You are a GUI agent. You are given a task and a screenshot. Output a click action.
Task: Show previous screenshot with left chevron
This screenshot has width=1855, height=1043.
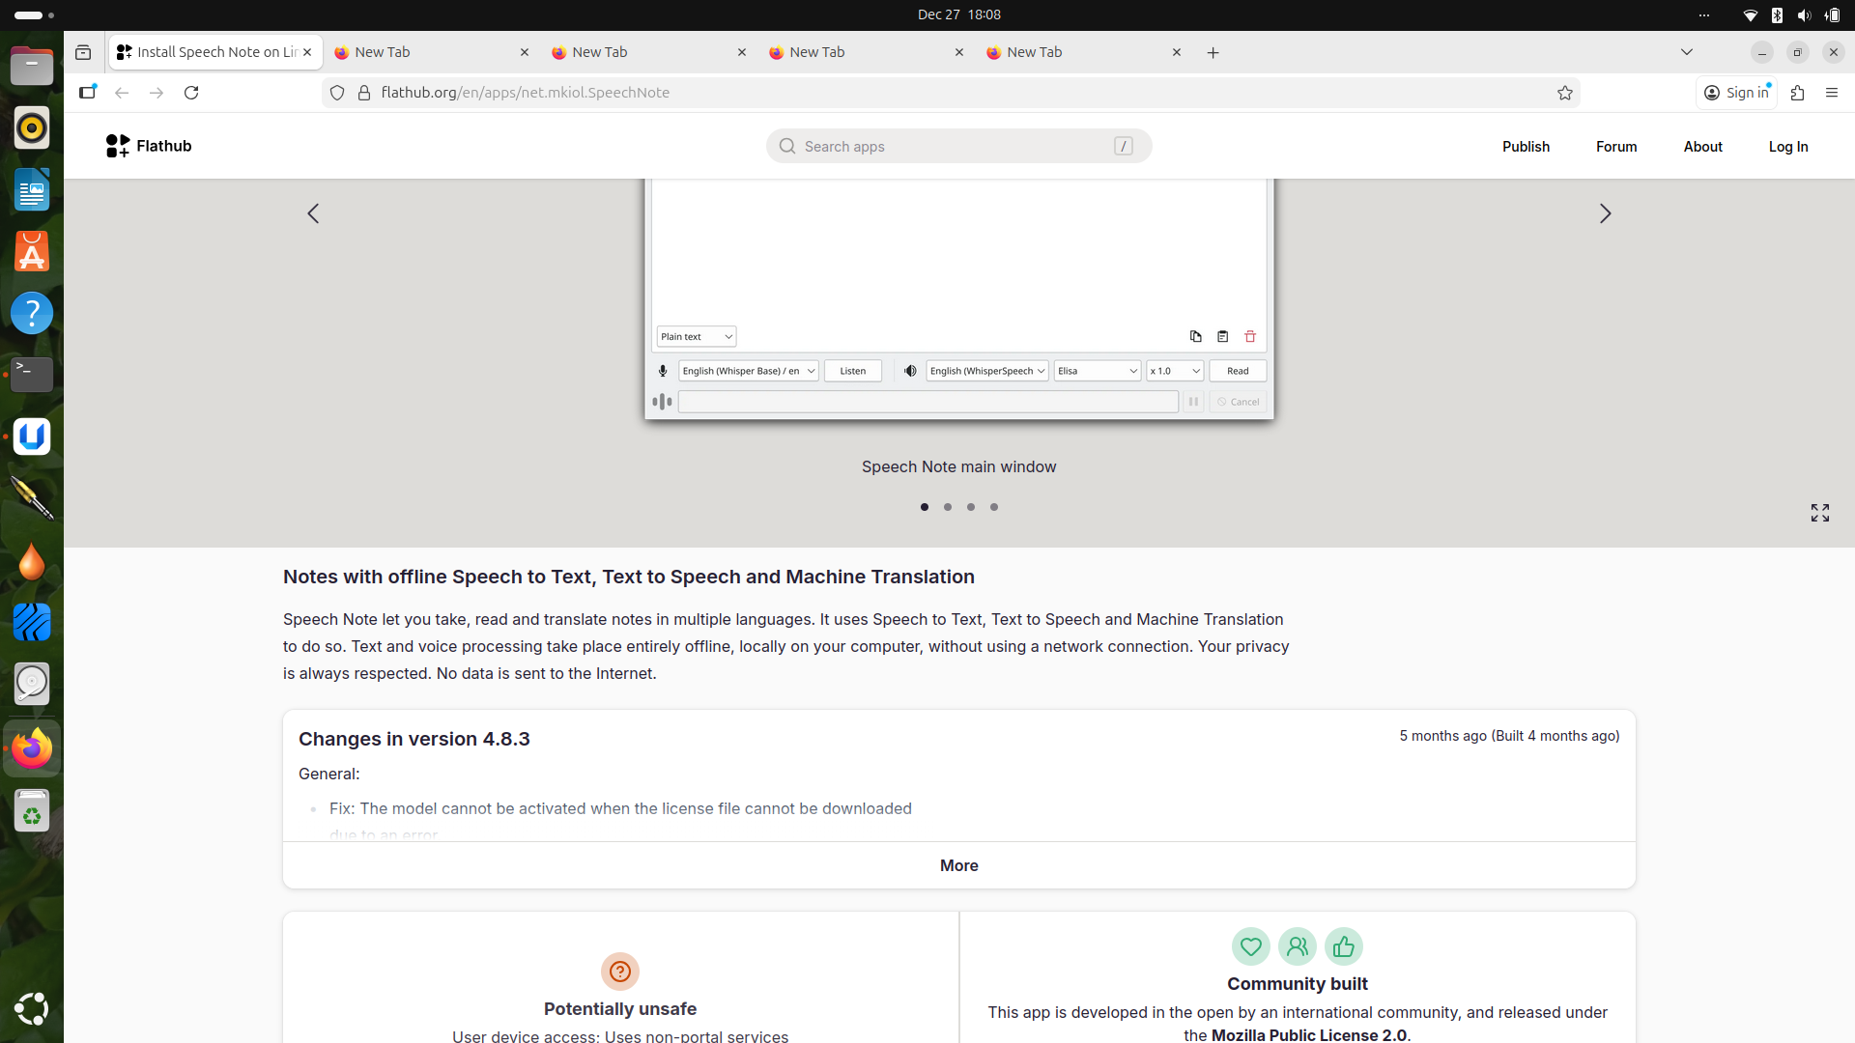click(313, 213)
